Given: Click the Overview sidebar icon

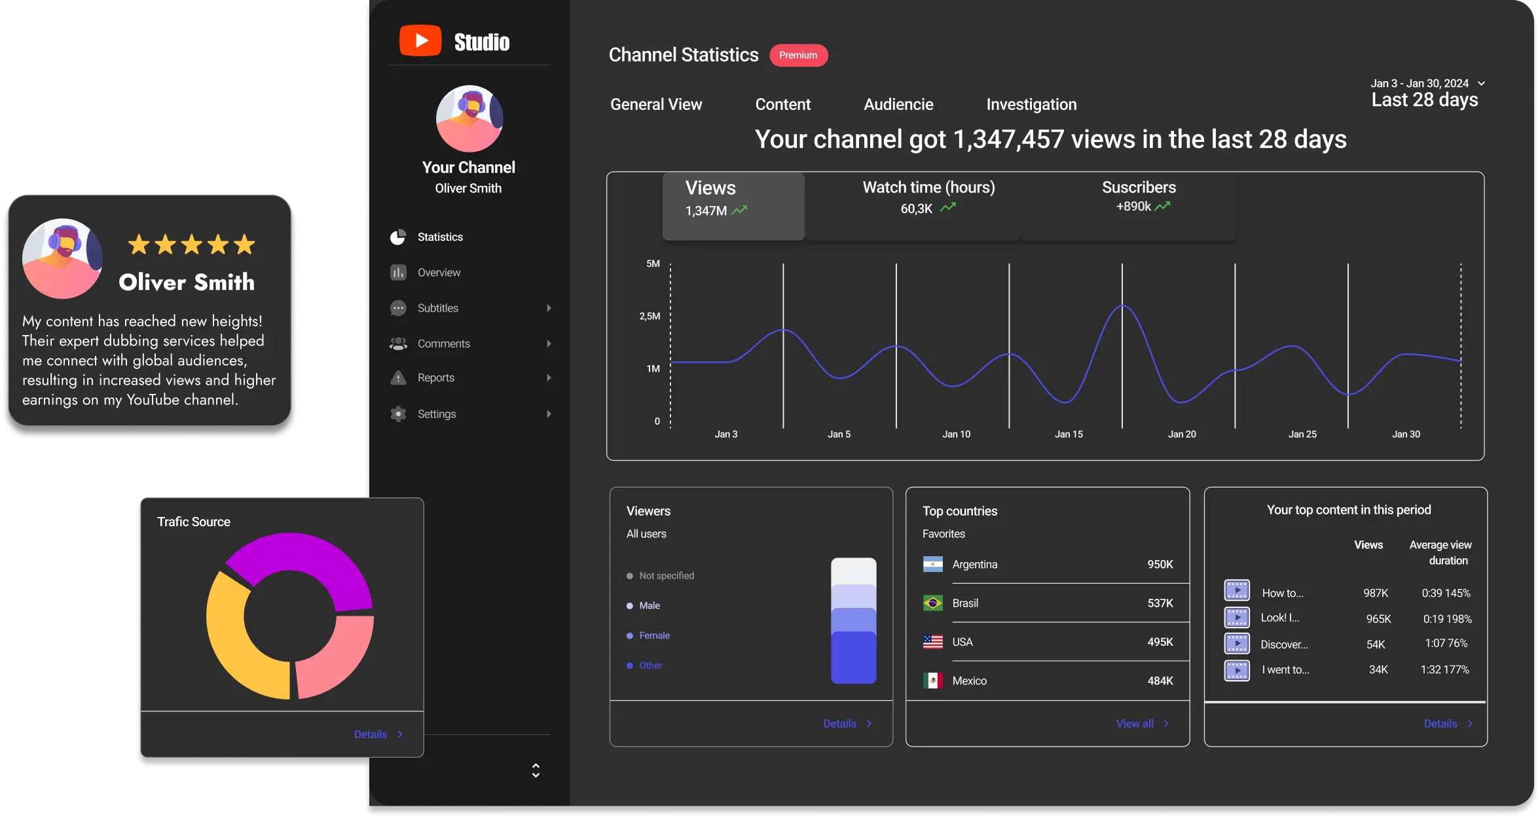Looking at the screenshot, I should pyautogui.click(x=397, y=272).
